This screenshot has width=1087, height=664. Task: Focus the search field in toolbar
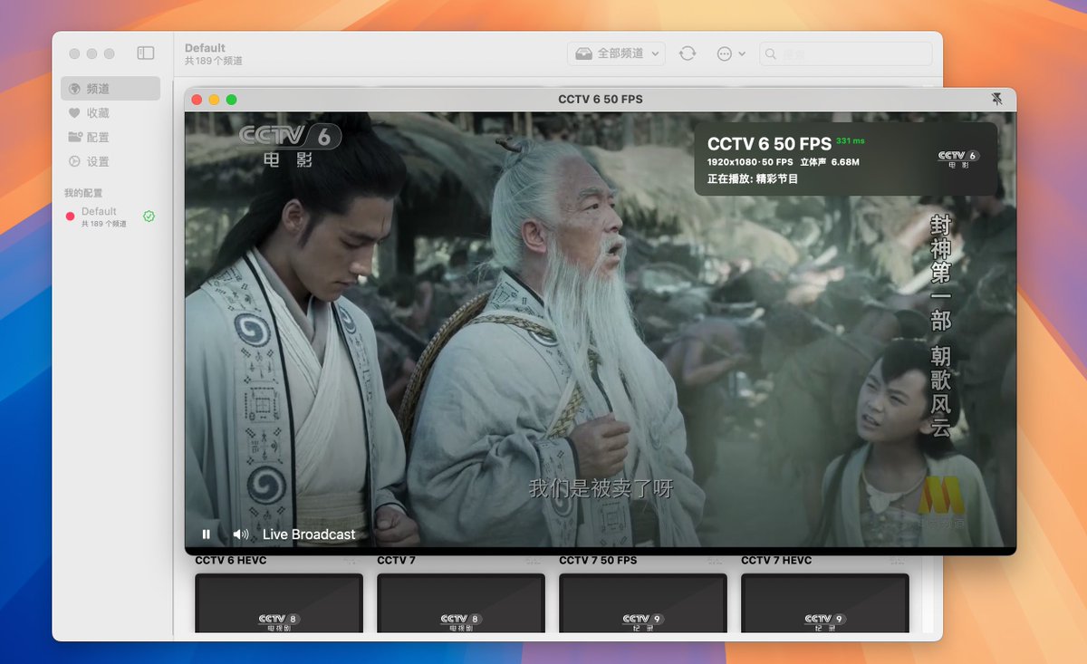pos(845,53)
